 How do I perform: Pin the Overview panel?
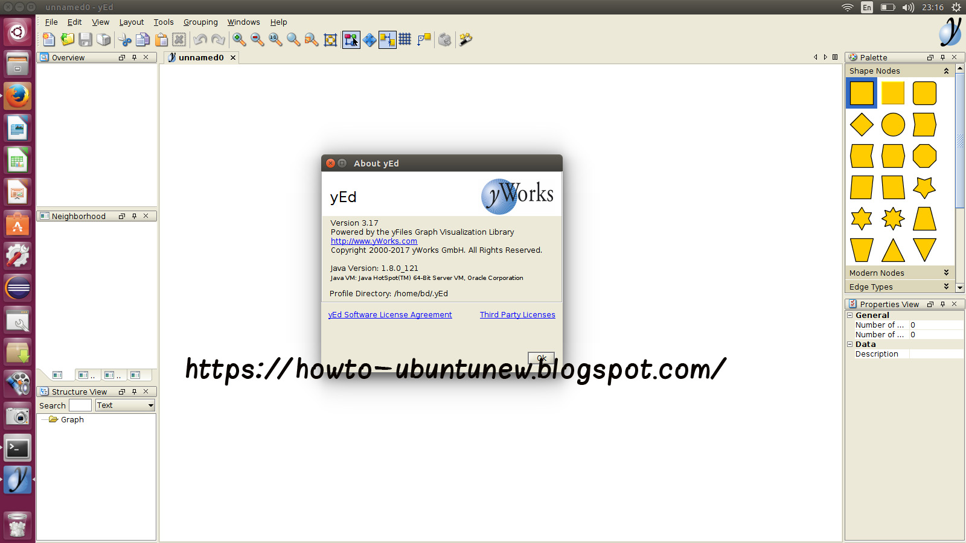tap(134, 57)
